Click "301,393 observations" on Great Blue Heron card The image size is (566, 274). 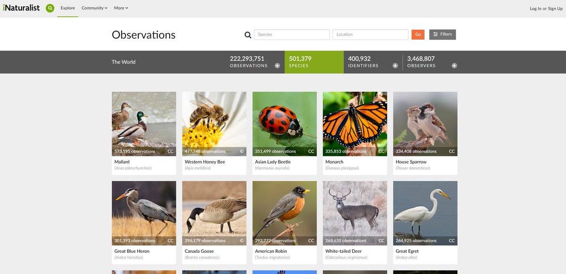coord(134,241)
